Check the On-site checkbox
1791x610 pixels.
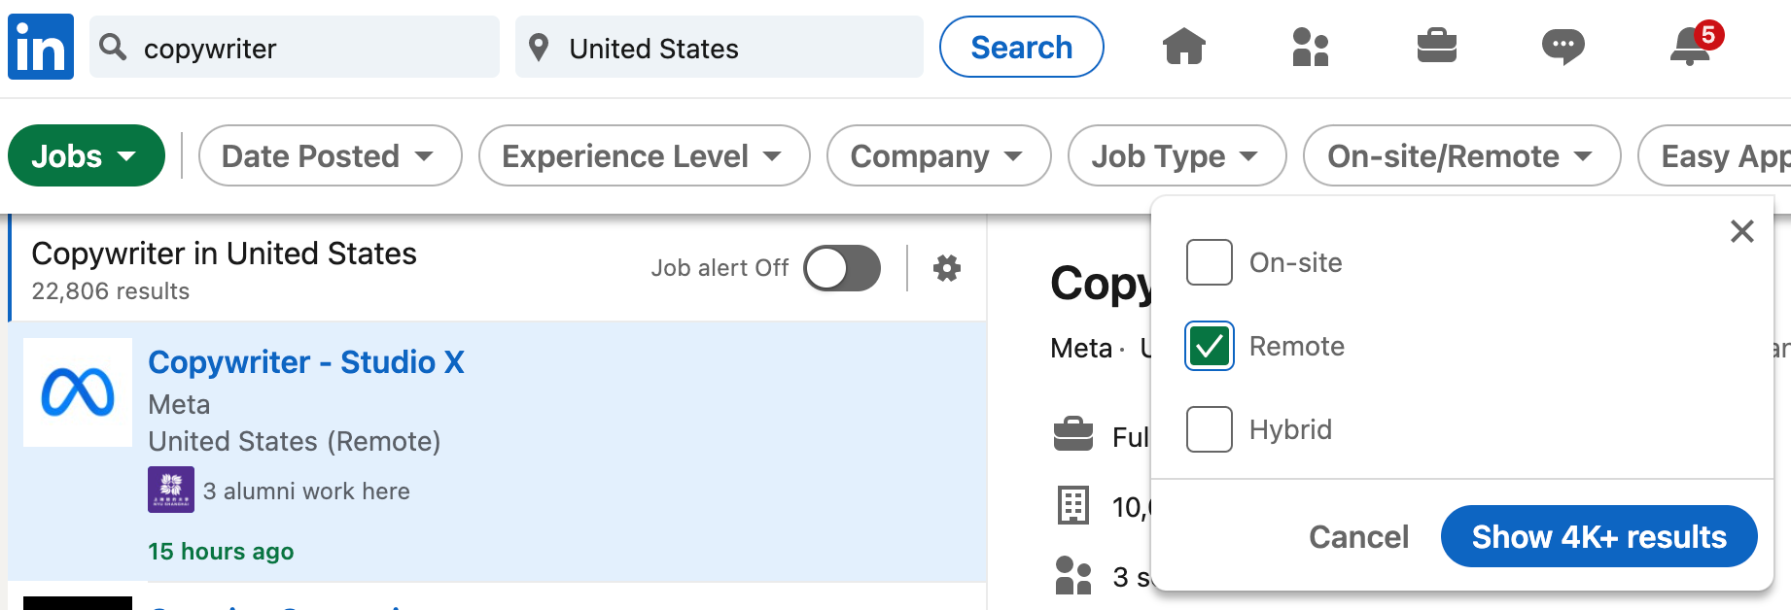point(1210,262)
